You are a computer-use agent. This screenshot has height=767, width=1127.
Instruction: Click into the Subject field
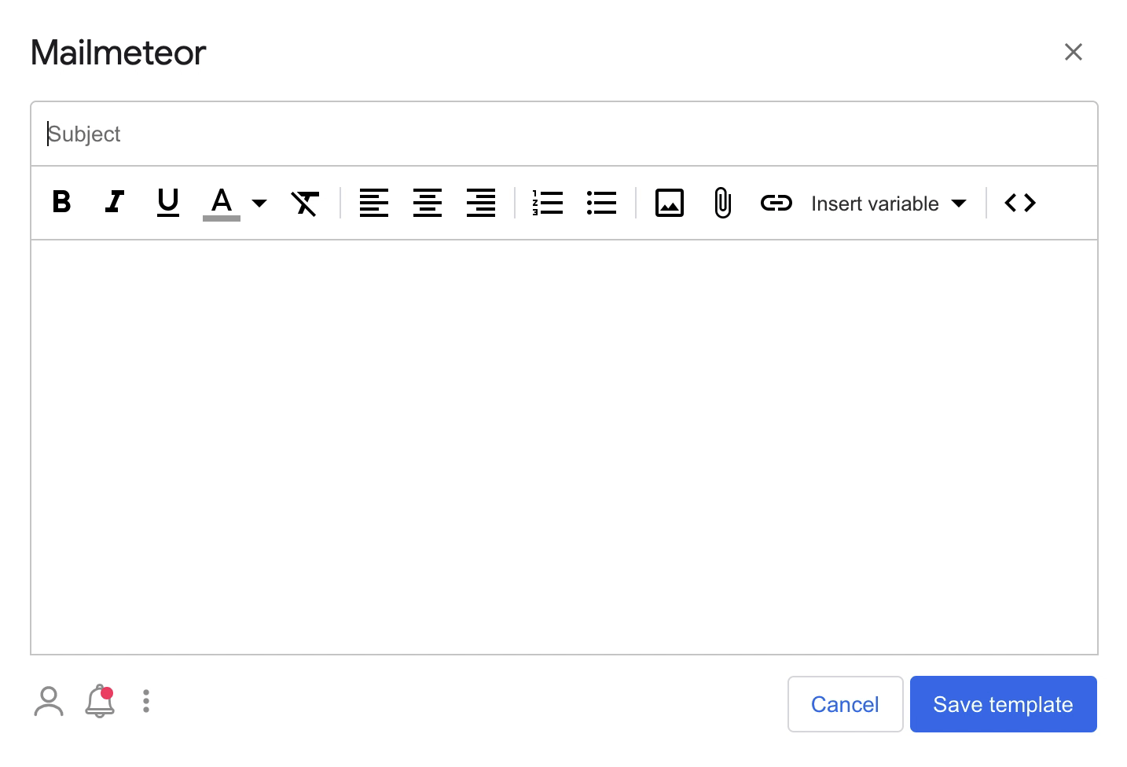point(564,134)
